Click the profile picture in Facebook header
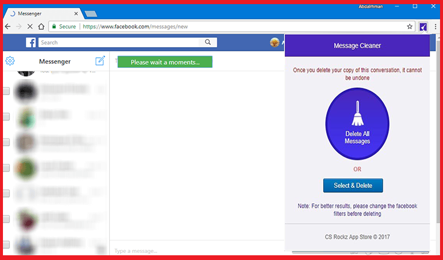Viewport: 443px width, 260px height. (274, 42)
